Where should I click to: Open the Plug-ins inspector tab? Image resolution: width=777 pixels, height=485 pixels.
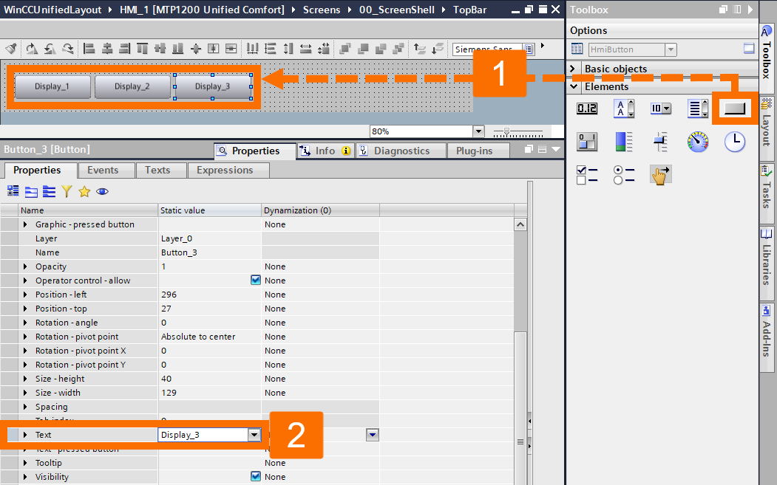click(x=478, y=151)
